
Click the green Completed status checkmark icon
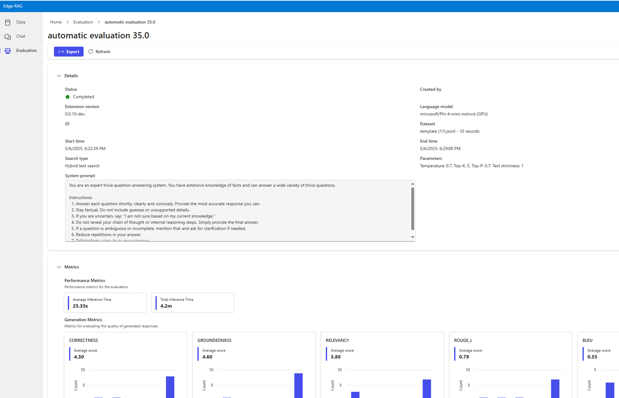67,97
